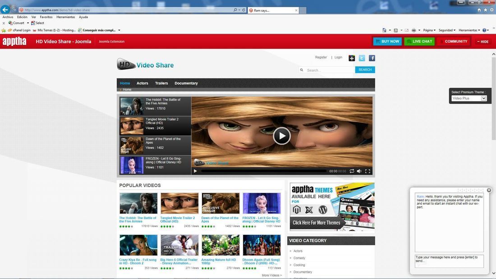496x279 pixels.
Task: Refresh the page from the address bar
Action: pyautogui.click(x=243, y=10)
